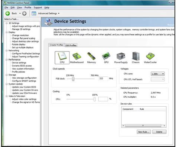Viewport: 176px width, 147px height.
Task: Select the PowerSupply device icon
Action: click(121, 58)
